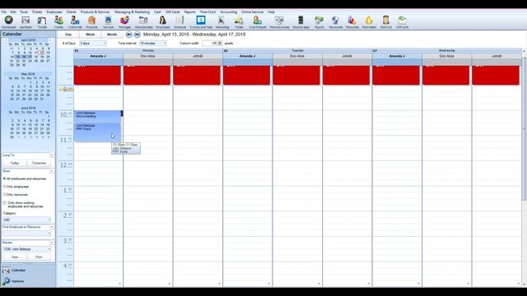Open the Client Info toolbar icon

click(75, 22)
